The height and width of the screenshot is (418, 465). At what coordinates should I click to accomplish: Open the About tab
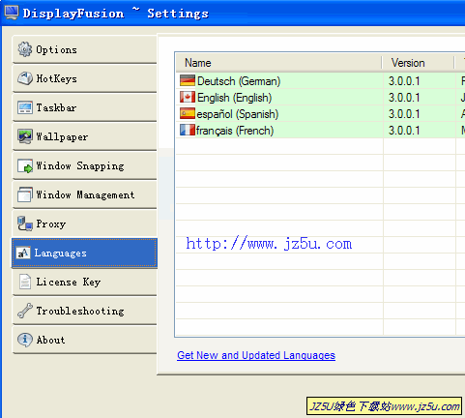(84, 340)
